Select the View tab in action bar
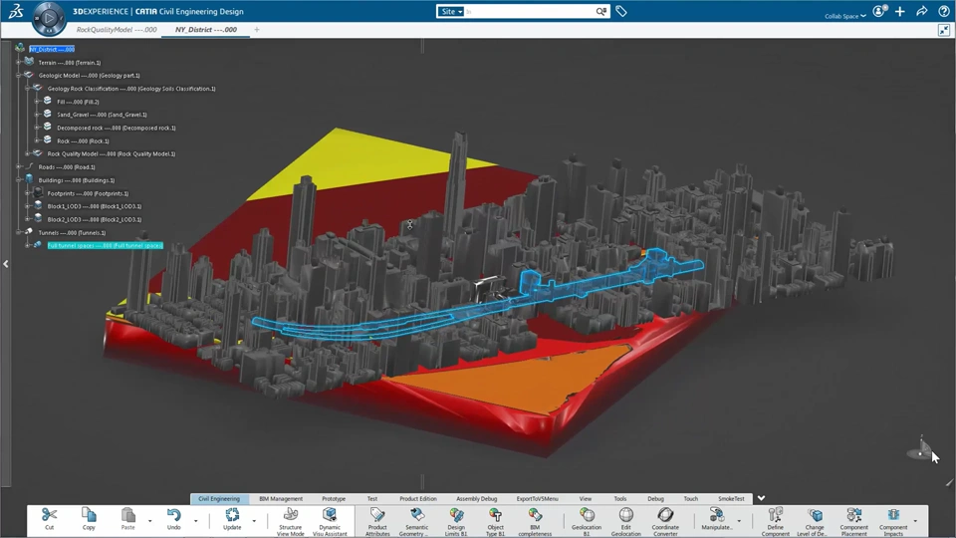This screenshot has height=538, width=956. coord(586,498)
